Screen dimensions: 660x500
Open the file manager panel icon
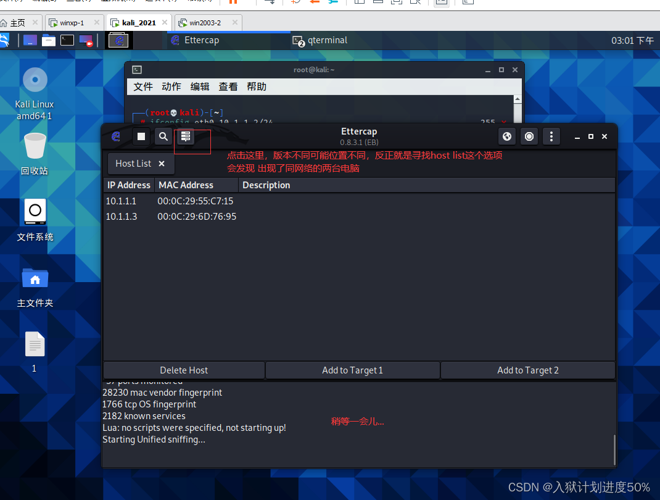pyautogui.click(x=49, y=41)
